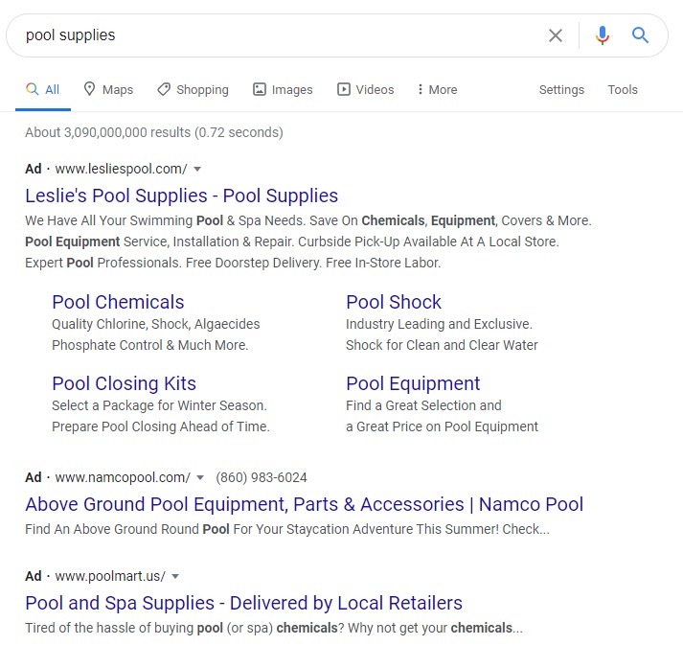
Task: Click the Images picture icon
Action: tap(260, 89)
